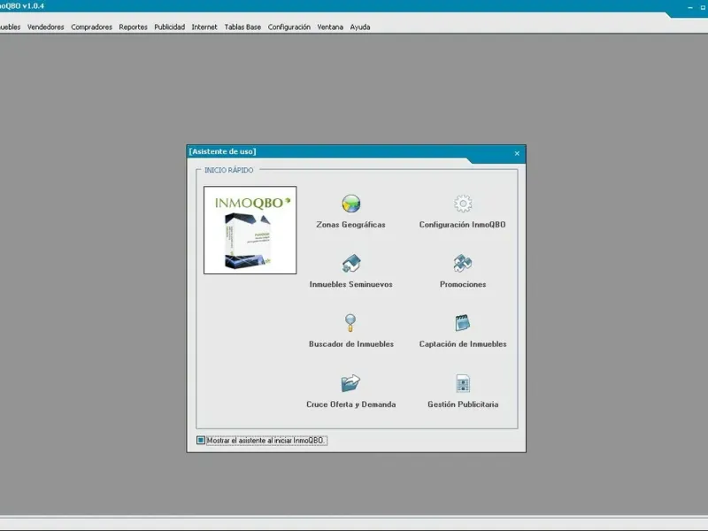Open the Configuración menu in menu bar
Screen dimensions: 708x531
(289, 27)
